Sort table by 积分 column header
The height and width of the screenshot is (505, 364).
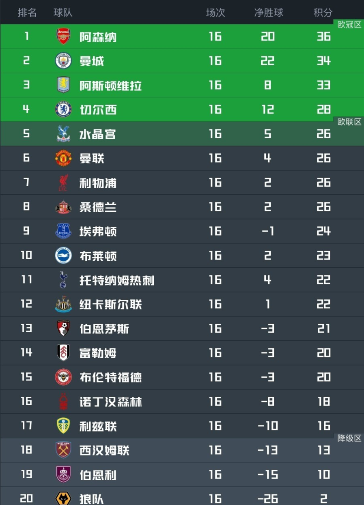pos(323,13)
